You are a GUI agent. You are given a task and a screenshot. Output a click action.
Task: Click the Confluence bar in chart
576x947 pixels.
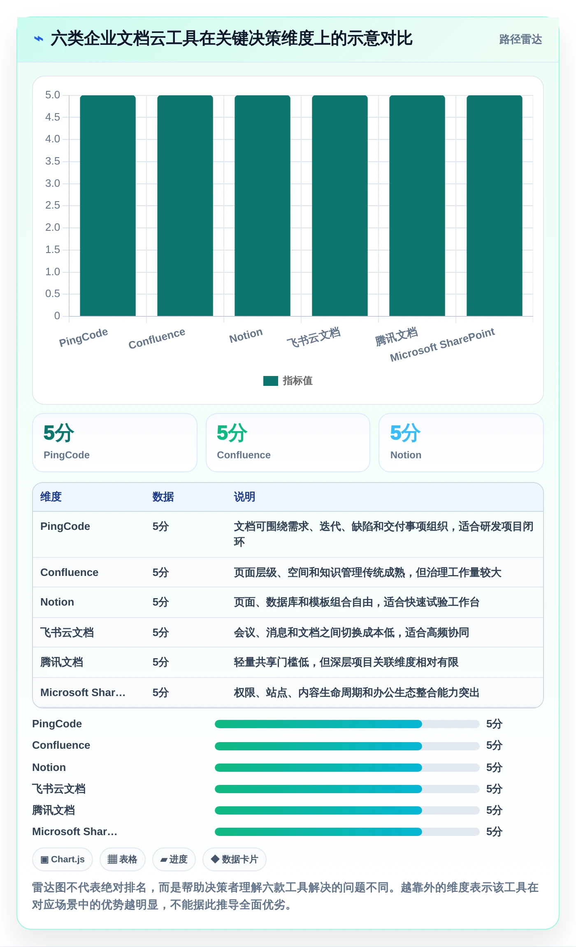pos(185,206)
